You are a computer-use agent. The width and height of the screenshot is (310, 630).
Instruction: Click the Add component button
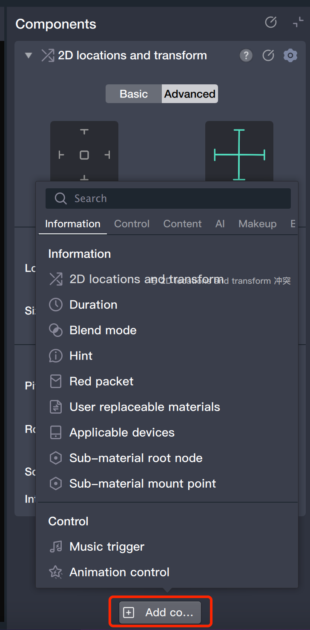pyautogui.click(x=161, y=612)
